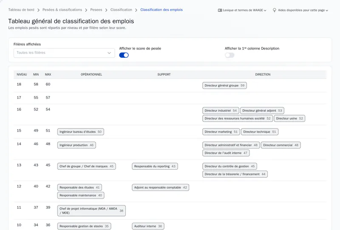
Task: Click the SUPPORT column header
Action: [164, 75]
